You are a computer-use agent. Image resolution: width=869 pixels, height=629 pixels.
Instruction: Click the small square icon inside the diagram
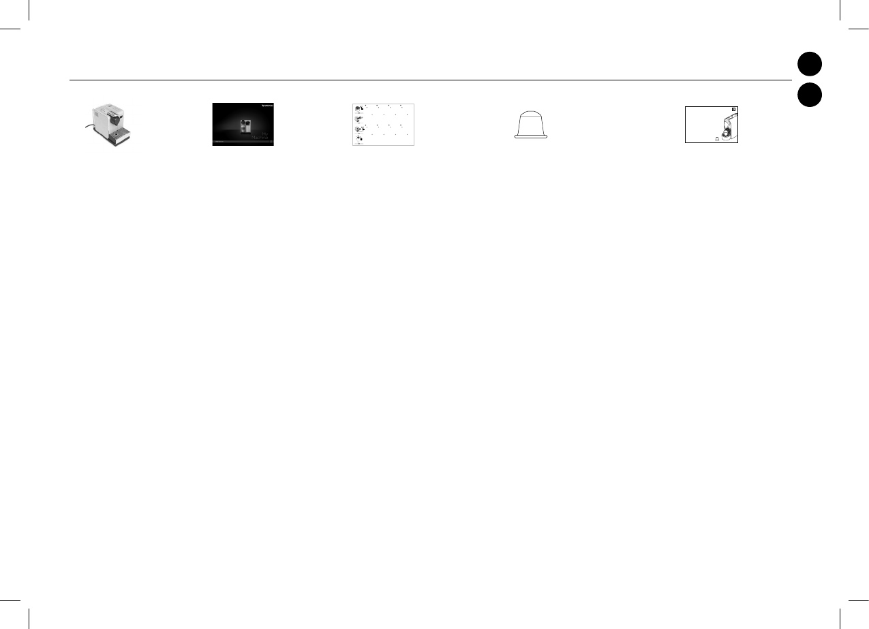pyautogui.click(x=733, y=110)
